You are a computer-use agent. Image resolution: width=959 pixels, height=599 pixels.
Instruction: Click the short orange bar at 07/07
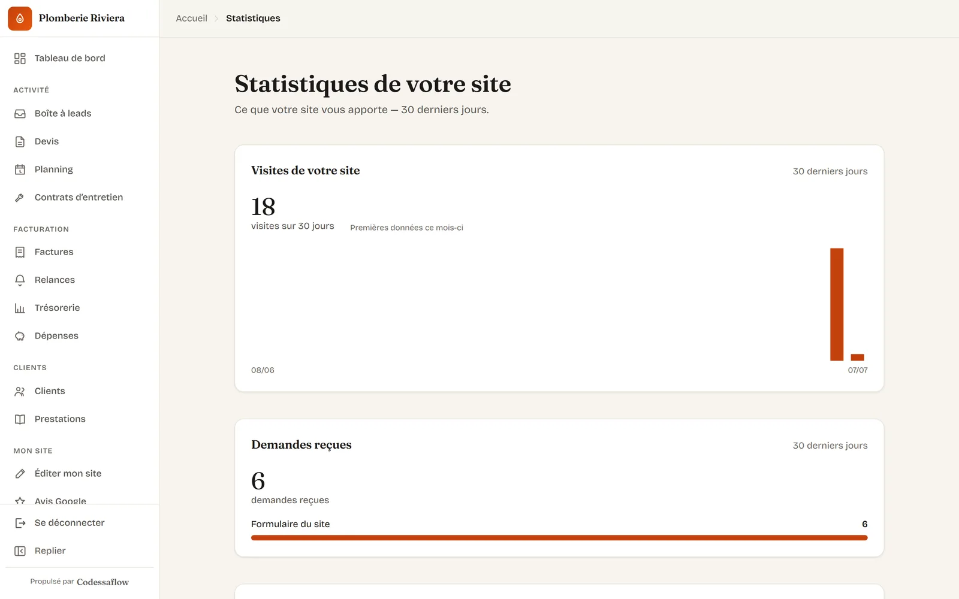857,358
